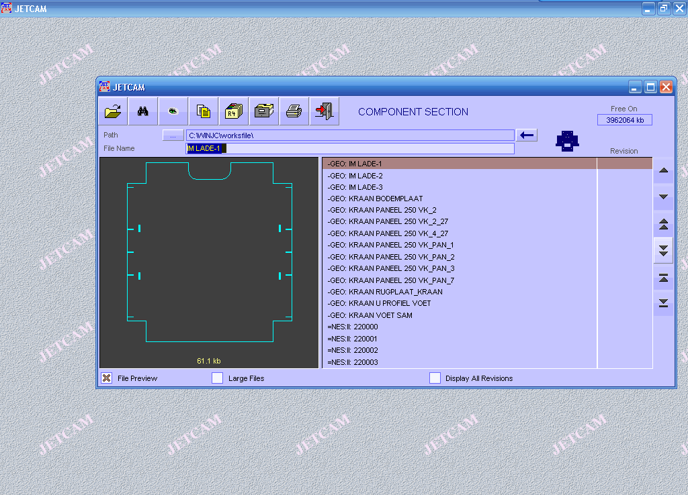Maximize the inner JETCAM dialog window
The image size is (688, 495).
tap(650, 87)
